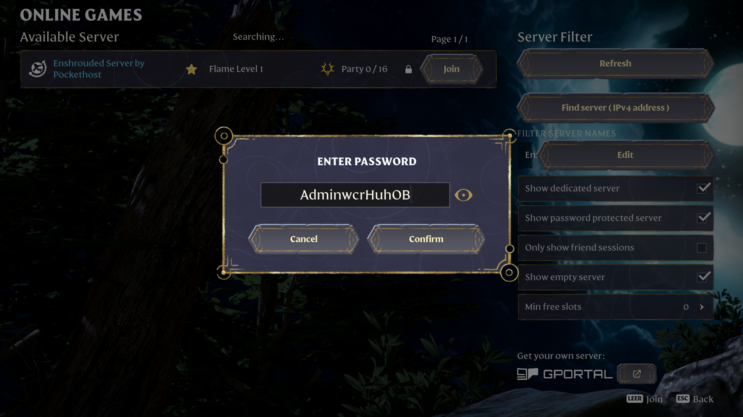
Task: Edit the filter server names
Action: [x=625, y=155]
